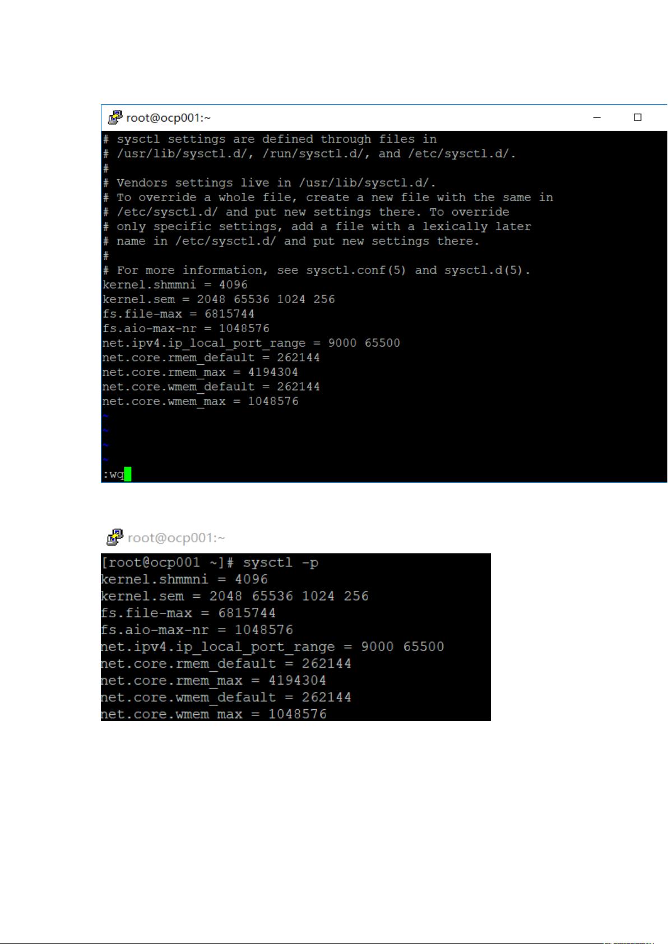The height and width of the screenshot is (944, 668).
Task: Click the kernel.sem line in the vi editor
Action: point(219,299)
